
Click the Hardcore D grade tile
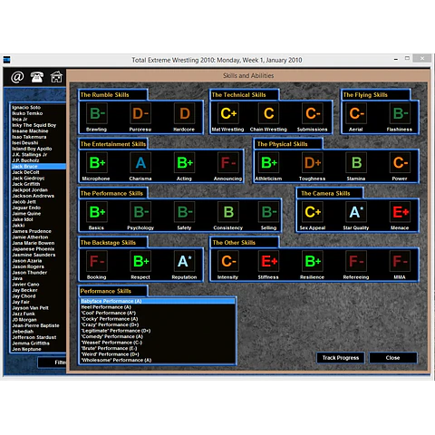[185, 113]
